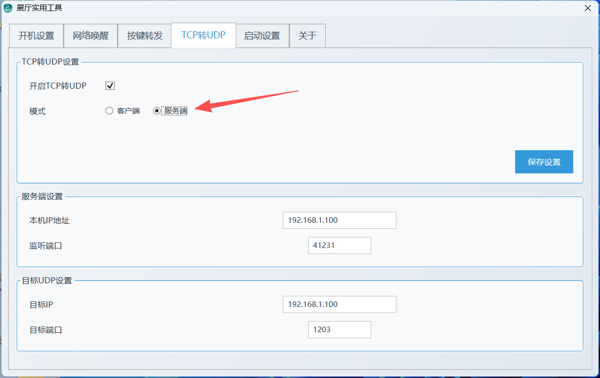Switch to the 开机设置 tab
Image resolution: width=600 pixels, height=378 pixels.
coord(36,36)
